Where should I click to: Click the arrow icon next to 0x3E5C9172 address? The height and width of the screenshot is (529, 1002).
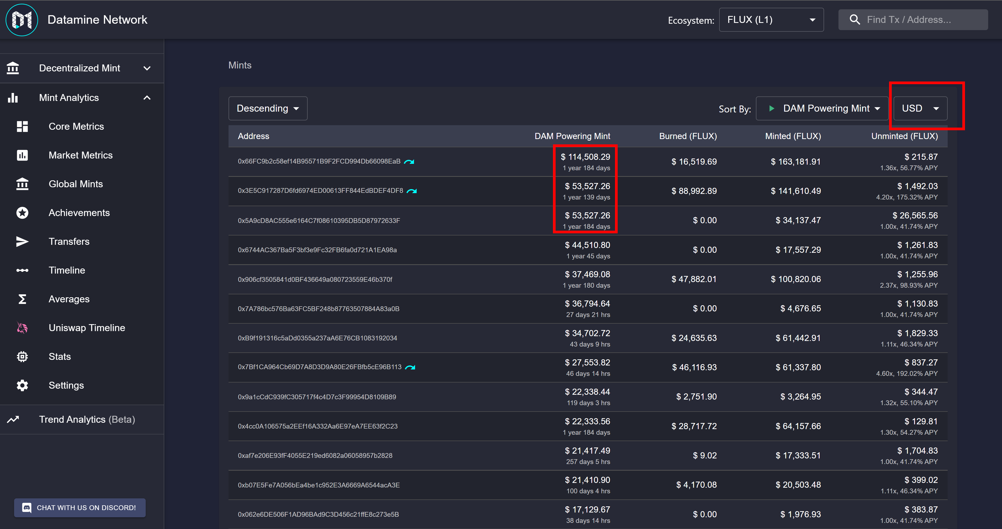pyautogui.click(x=412, y=191)
